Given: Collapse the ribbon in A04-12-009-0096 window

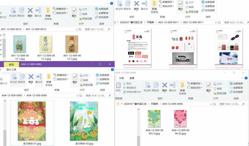Looking at the screenshot, I should tap(242, 78).
